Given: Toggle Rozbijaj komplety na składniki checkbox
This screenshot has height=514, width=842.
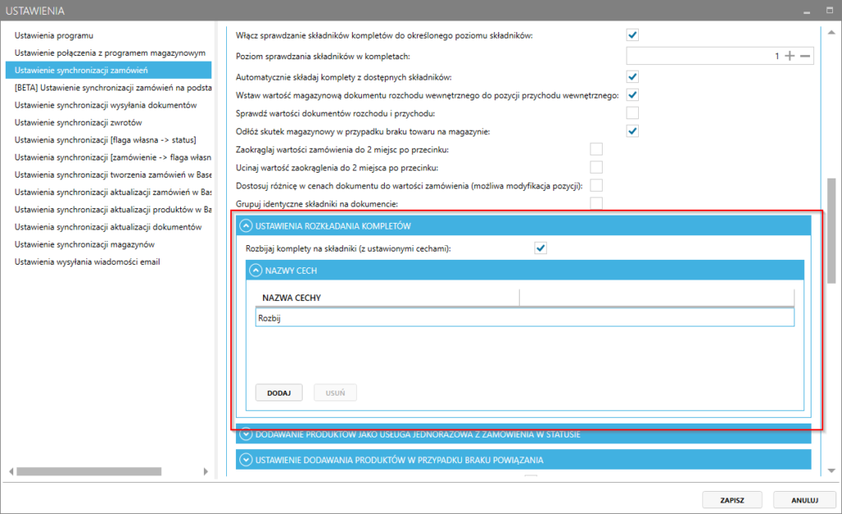Looking at the screenshot, I should click(540, 248).
